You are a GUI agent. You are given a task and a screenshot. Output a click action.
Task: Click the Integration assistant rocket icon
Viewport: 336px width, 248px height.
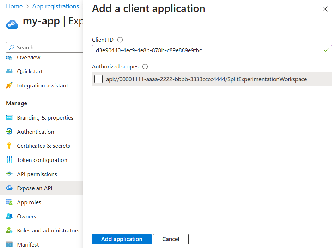pyautogui.click(x=9, y=85)
